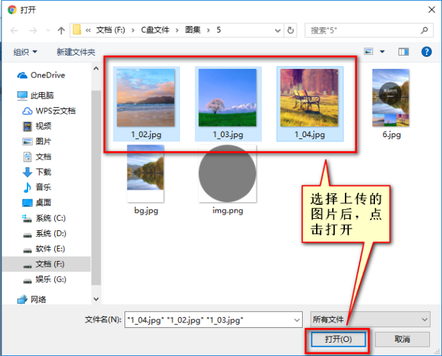
Task: Expand the address bar path history dropdown
Action: tap(277, 30)
